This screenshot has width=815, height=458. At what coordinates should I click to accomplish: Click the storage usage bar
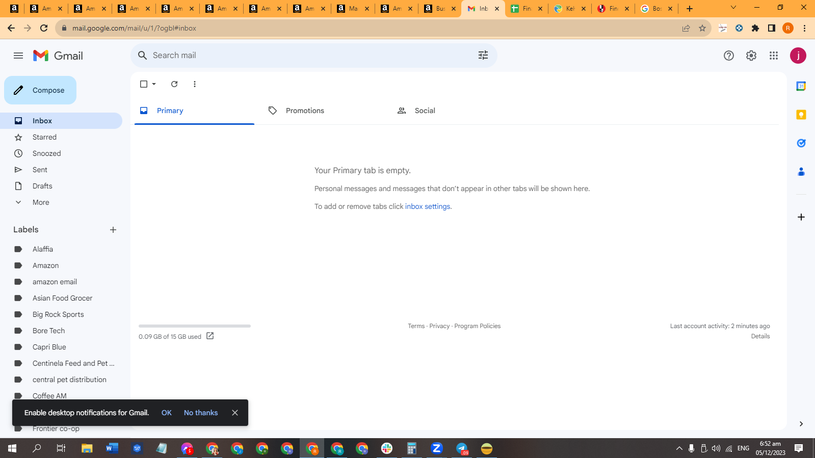195,326
